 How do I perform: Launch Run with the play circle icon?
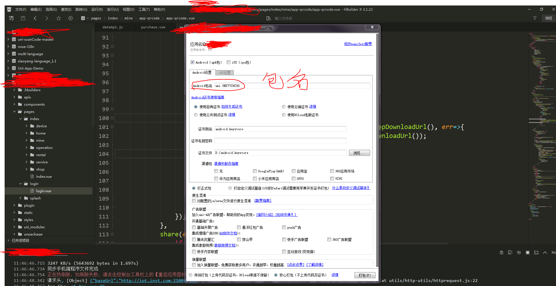click(x=71, y=18)
